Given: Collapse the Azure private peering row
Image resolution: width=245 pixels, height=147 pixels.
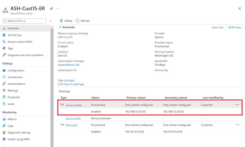Looking at the screenshot, I should click(63, 105).
